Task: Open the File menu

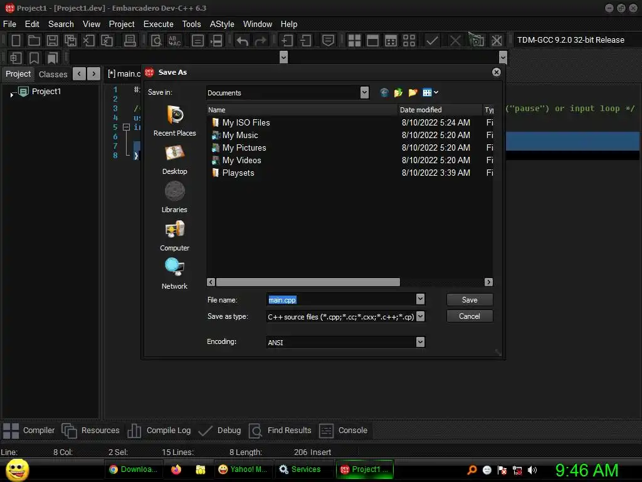Action: pyautogui.click(x=9, y=24)
